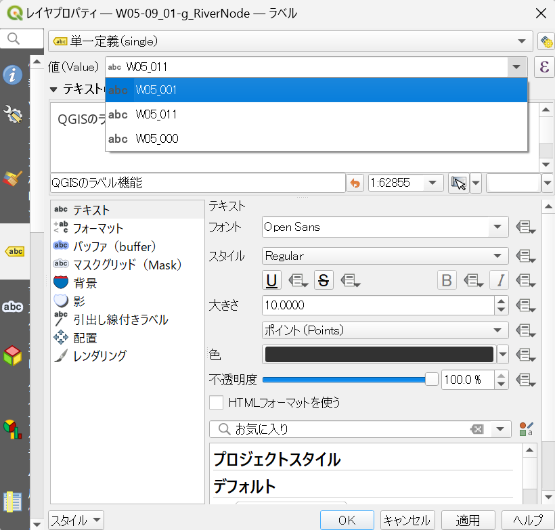Choose W05_011 from the field list
Image resolution: width=555 pixels, height=530 pixels.
[316, 114]
